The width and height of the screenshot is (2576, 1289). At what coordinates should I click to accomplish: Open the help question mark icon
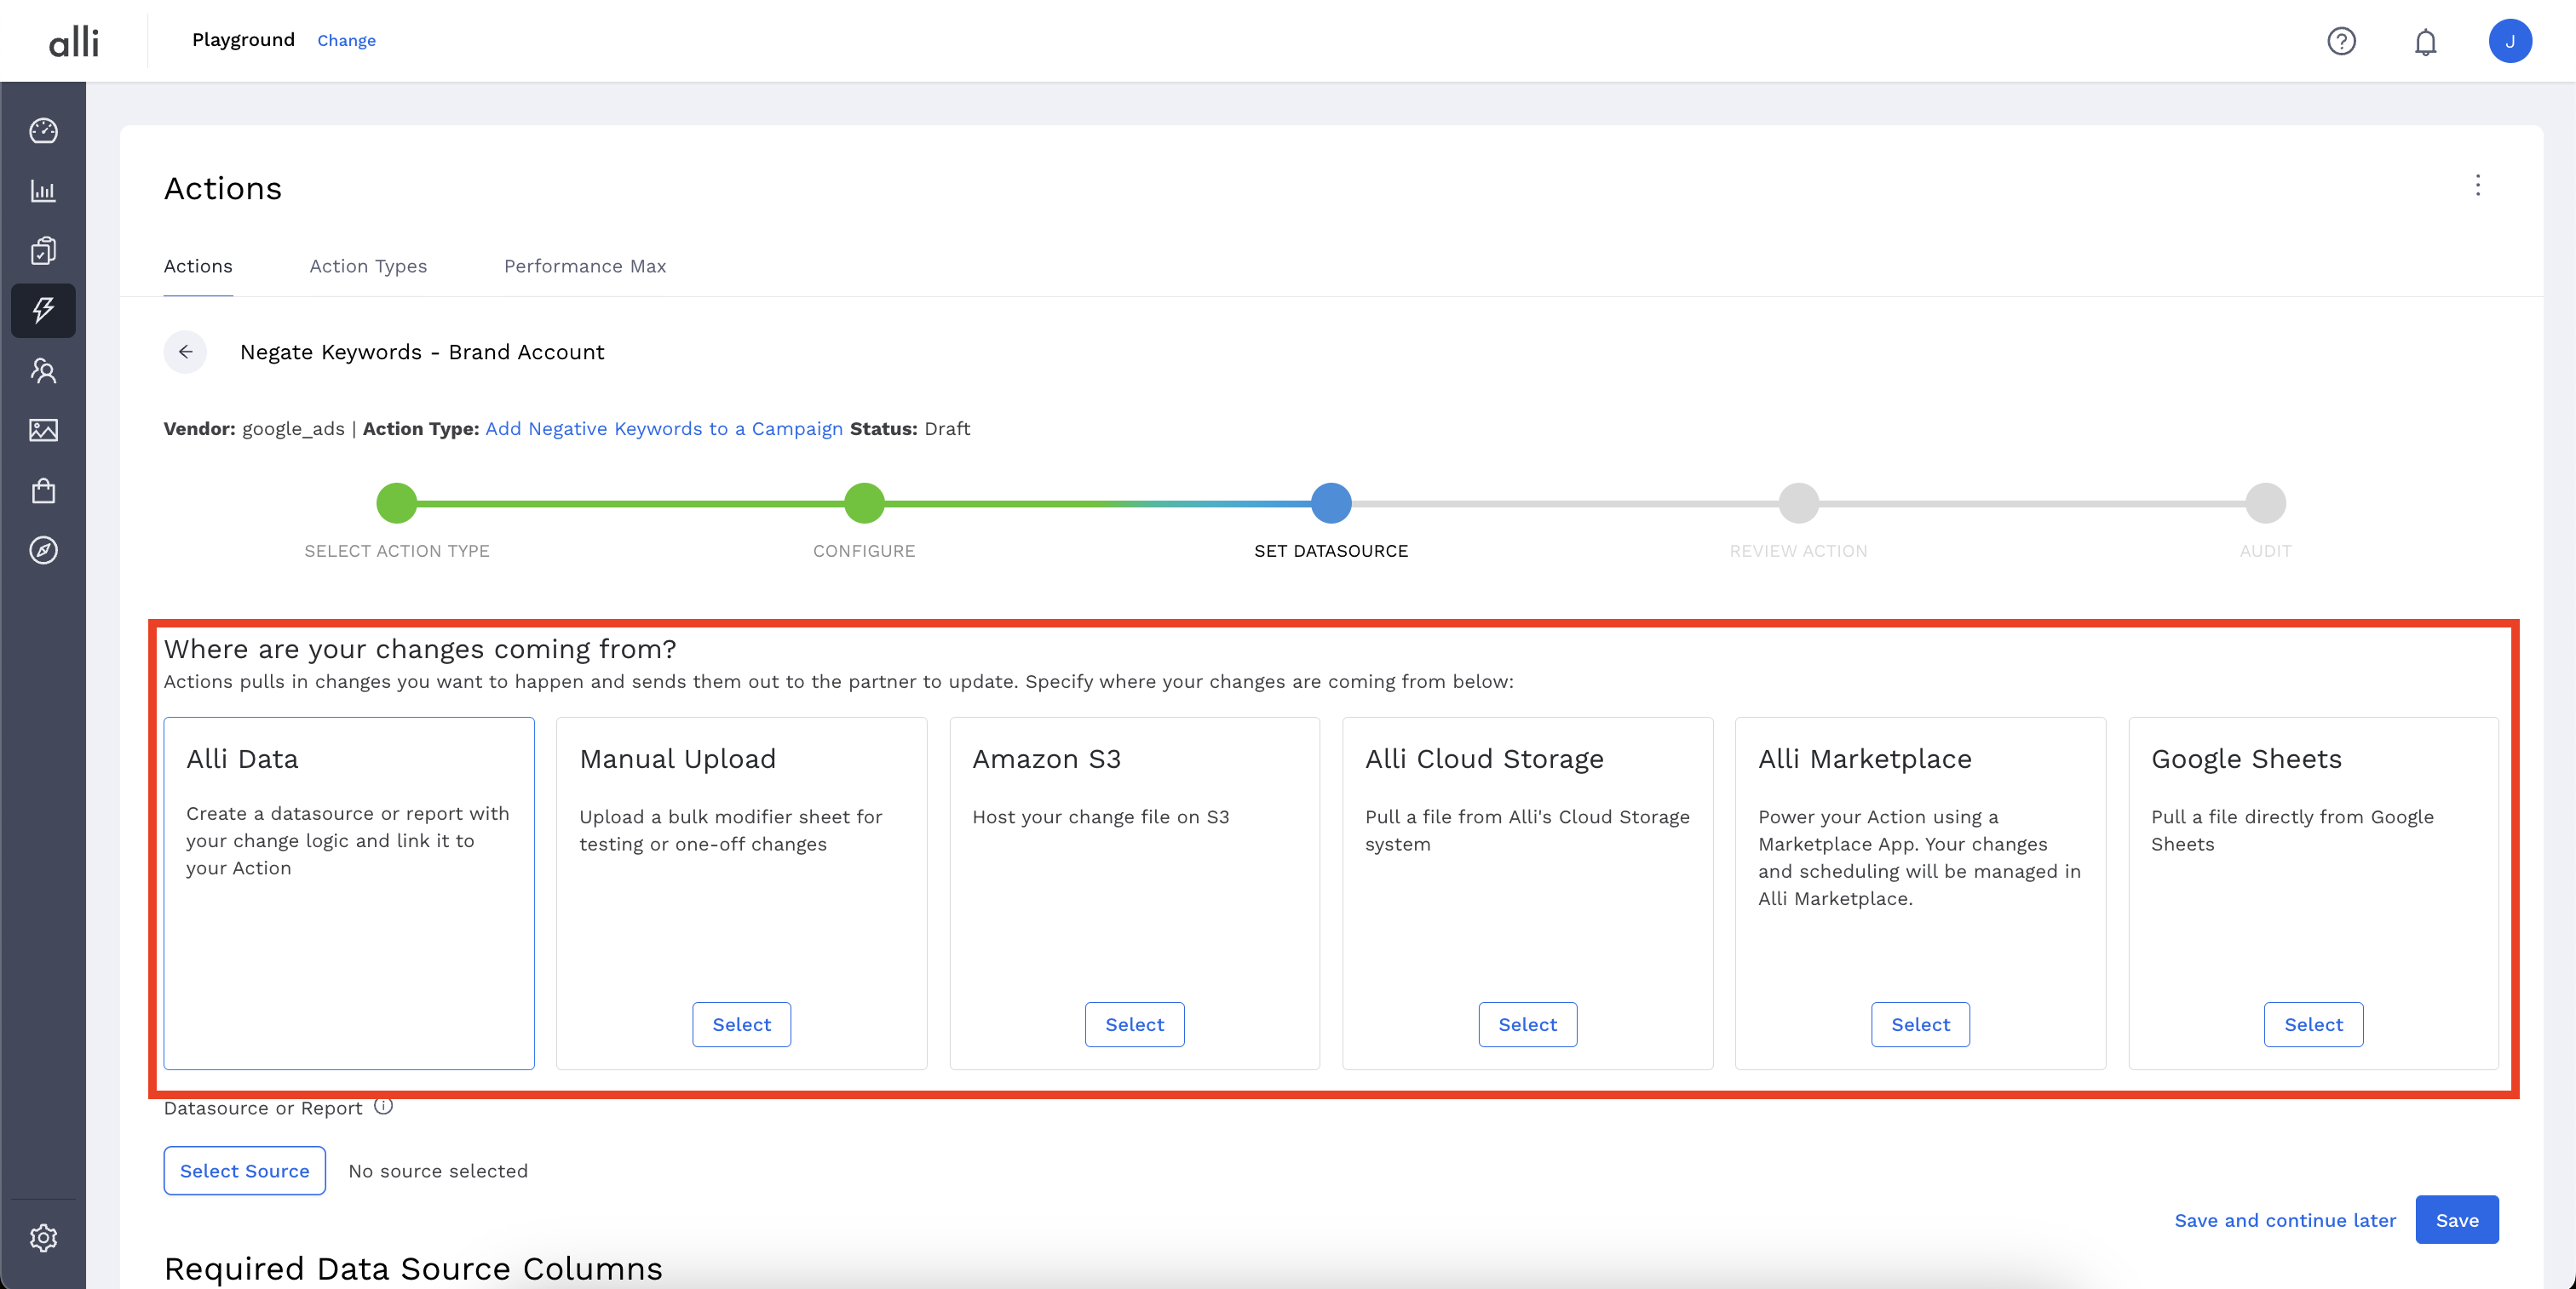tap(2341, 41)
